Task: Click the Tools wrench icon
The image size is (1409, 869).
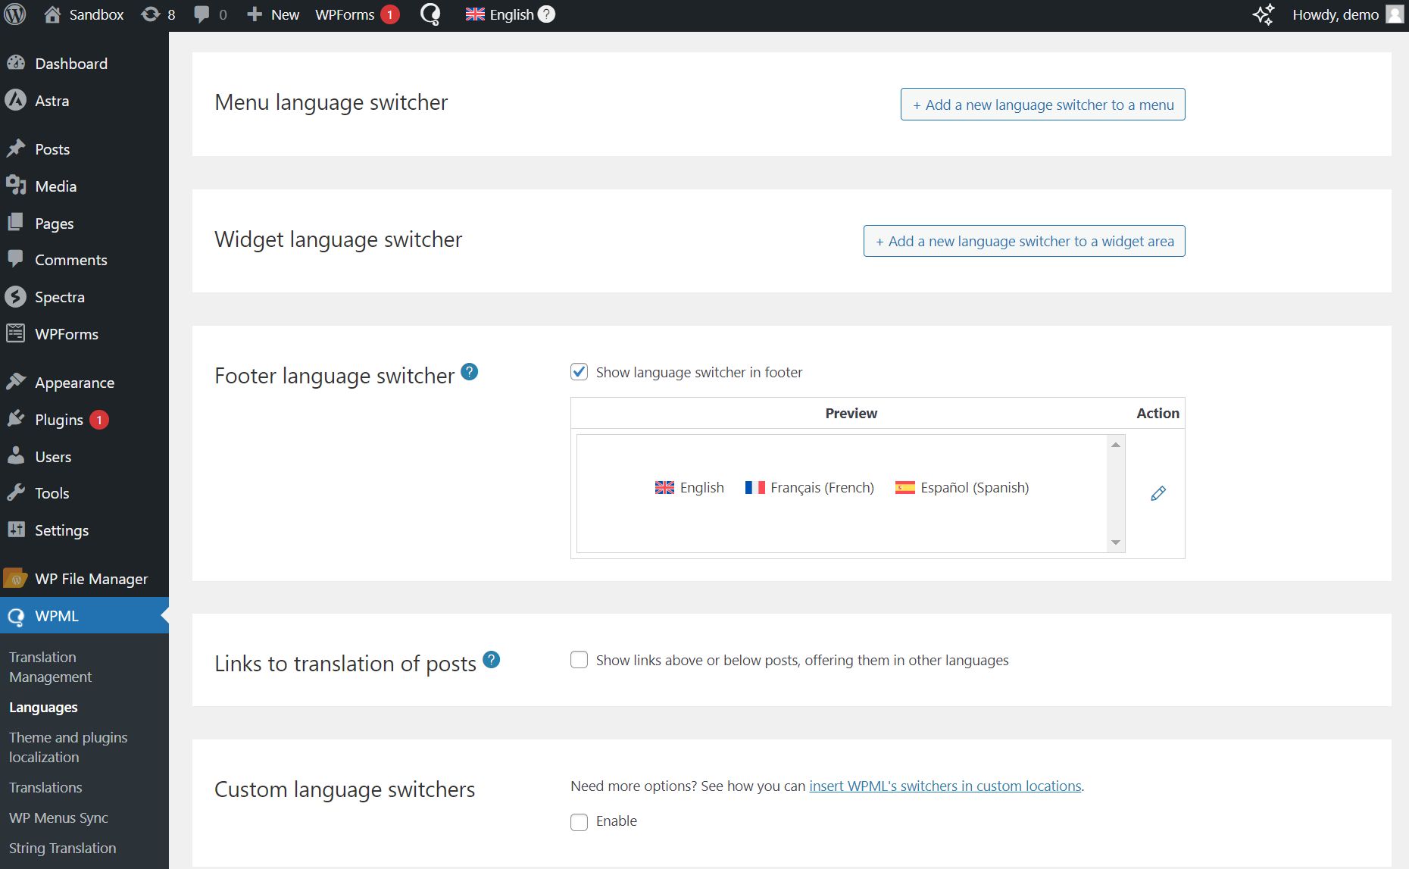Action: pos(16,492)
